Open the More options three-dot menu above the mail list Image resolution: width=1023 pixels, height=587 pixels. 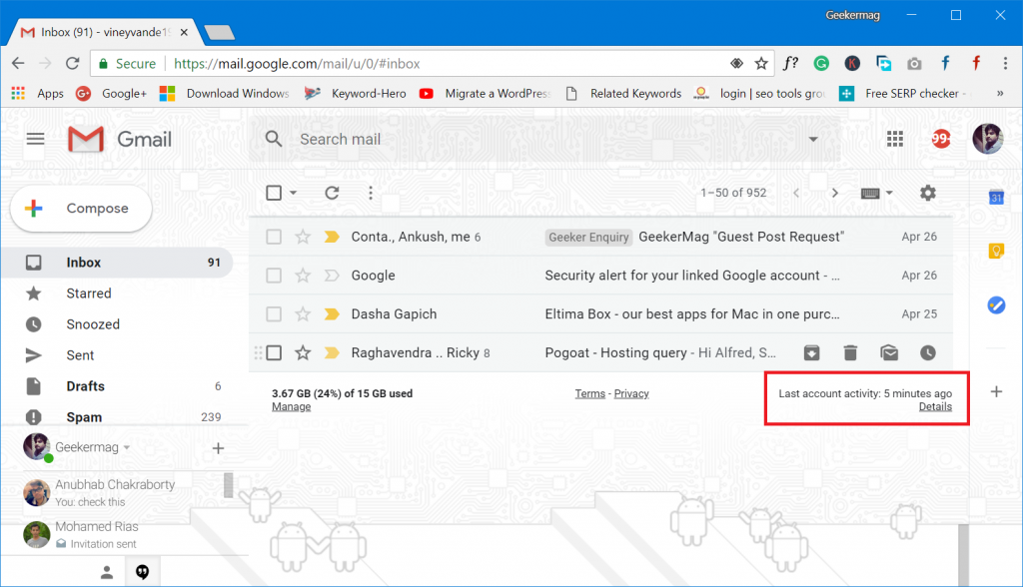click(371, 193)
